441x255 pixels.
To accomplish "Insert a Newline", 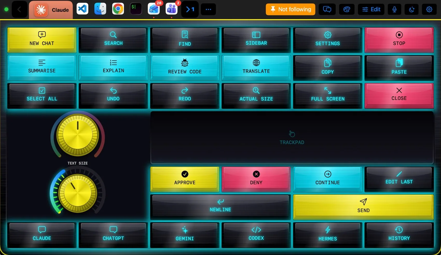I will point(220,207).
